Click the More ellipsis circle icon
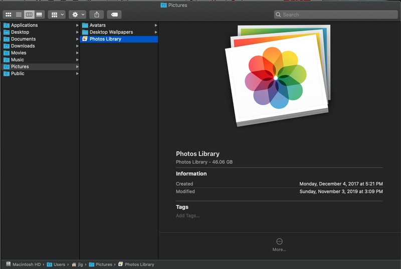Image resolution: width=401 pixels, height=269 pixels. [279, 241]
